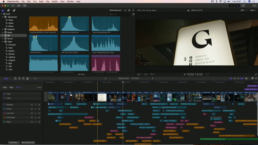Expand the Graphics event
The image size is (258, 145).
(3, 29)
